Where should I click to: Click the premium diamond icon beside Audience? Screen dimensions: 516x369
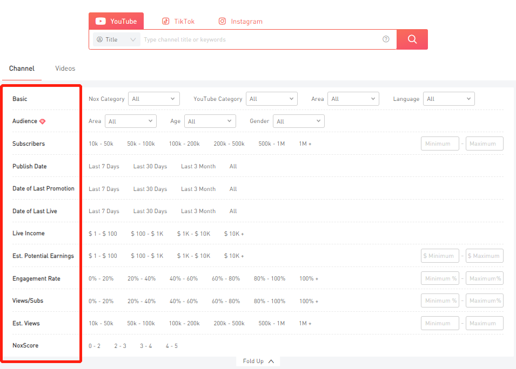[x=43, y=121]
